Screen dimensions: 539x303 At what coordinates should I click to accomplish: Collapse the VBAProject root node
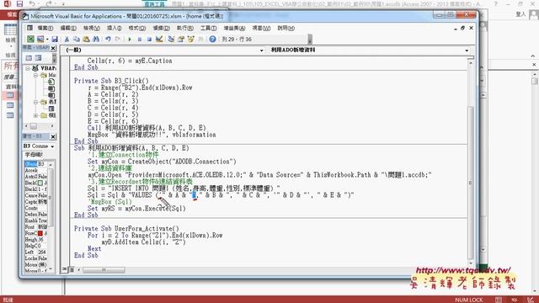pyautogui.click(x=28, y=68)
